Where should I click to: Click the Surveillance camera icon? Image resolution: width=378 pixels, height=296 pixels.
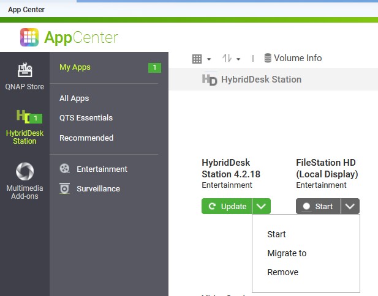(64, 188)
